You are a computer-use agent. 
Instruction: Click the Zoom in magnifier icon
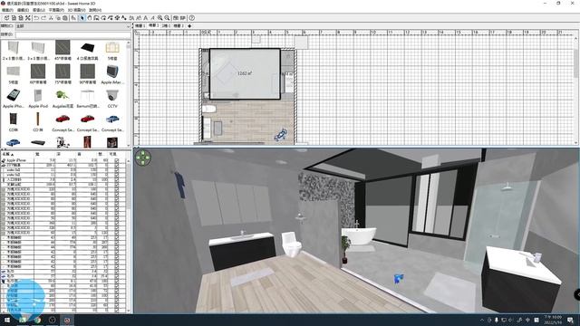coord(159,18)
